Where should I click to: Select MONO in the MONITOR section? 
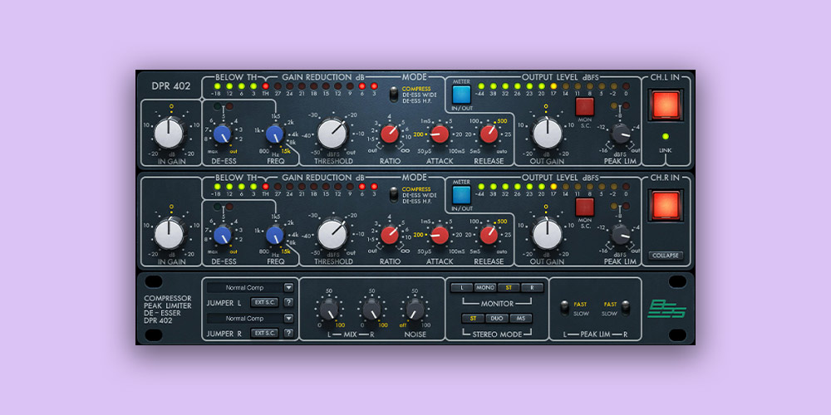coord(485,288)
